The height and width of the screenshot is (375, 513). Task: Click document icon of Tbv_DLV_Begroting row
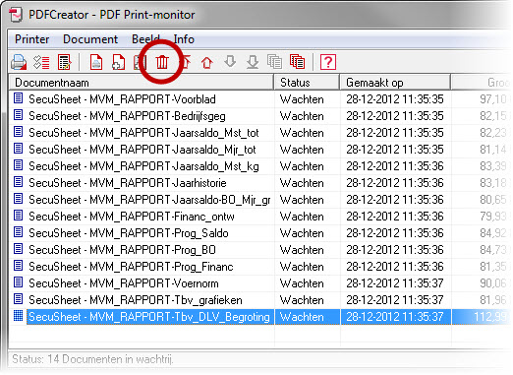[19, 316]
